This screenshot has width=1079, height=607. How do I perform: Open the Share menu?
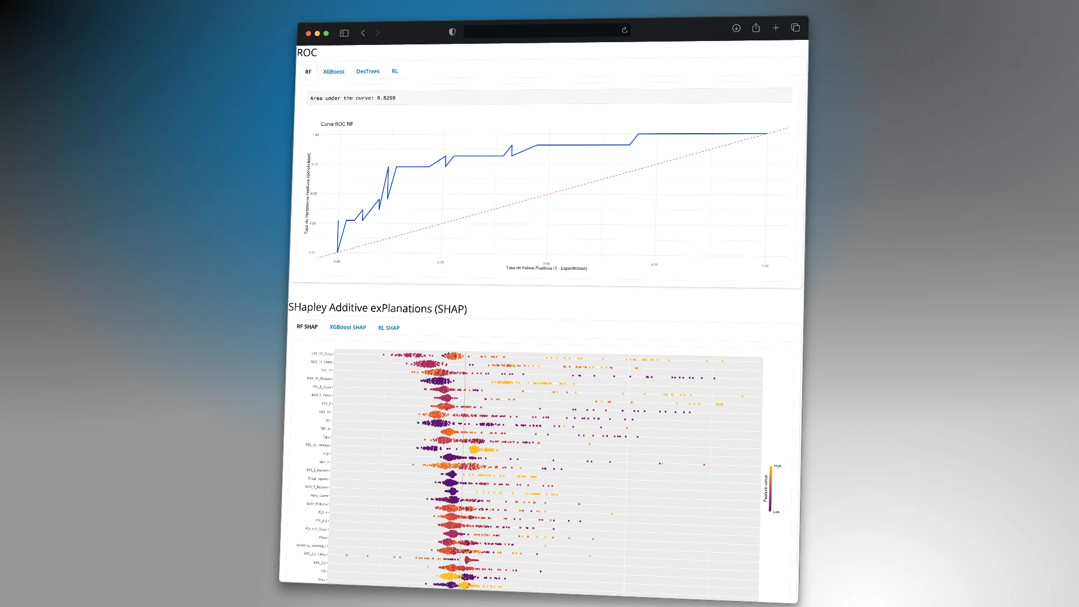756,28
